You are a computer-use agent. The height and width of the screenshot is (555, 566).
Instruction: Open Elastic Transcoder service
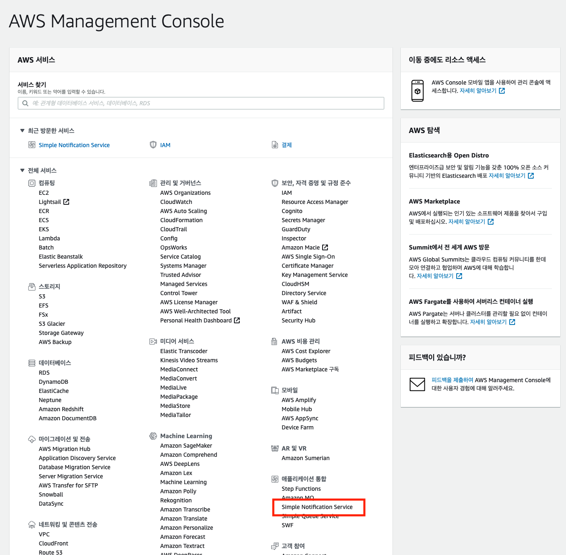tap(183, 351)
